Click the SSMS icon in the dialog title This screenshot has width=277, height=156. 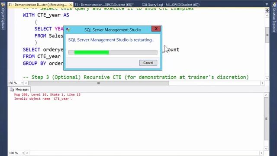point(68,29)
